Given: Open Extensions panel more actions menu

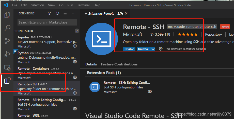Looking at the screenshot, I should click(74, 13).
